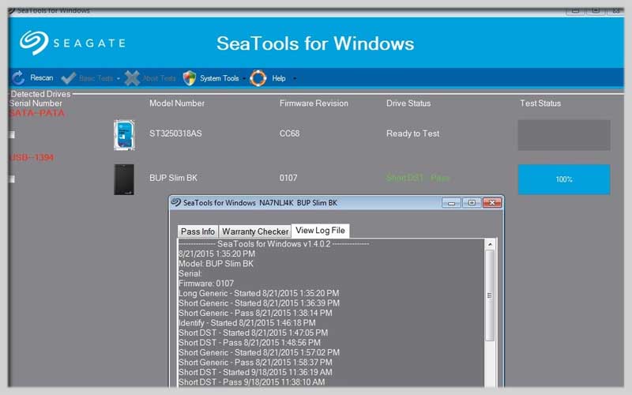This screenshot has height=395, width=632.
Task: Click the 100% test progress bar
Action: pos(564,179)
